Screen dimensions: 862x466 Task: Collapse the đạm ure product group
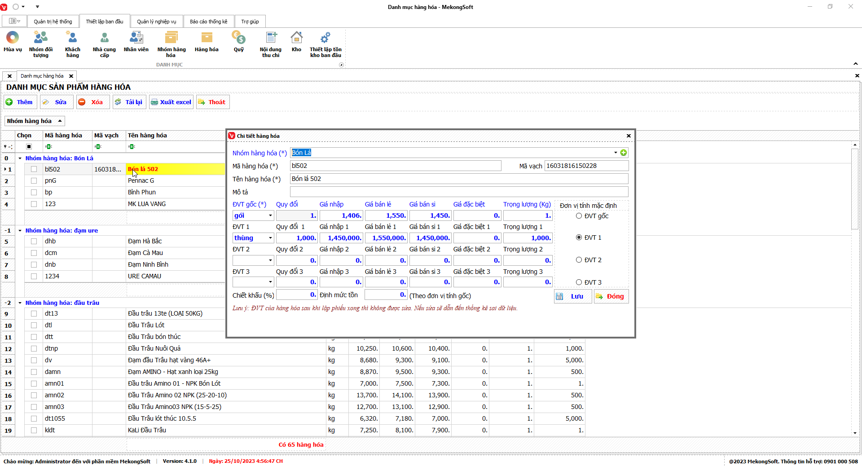[x=20, y=231]
